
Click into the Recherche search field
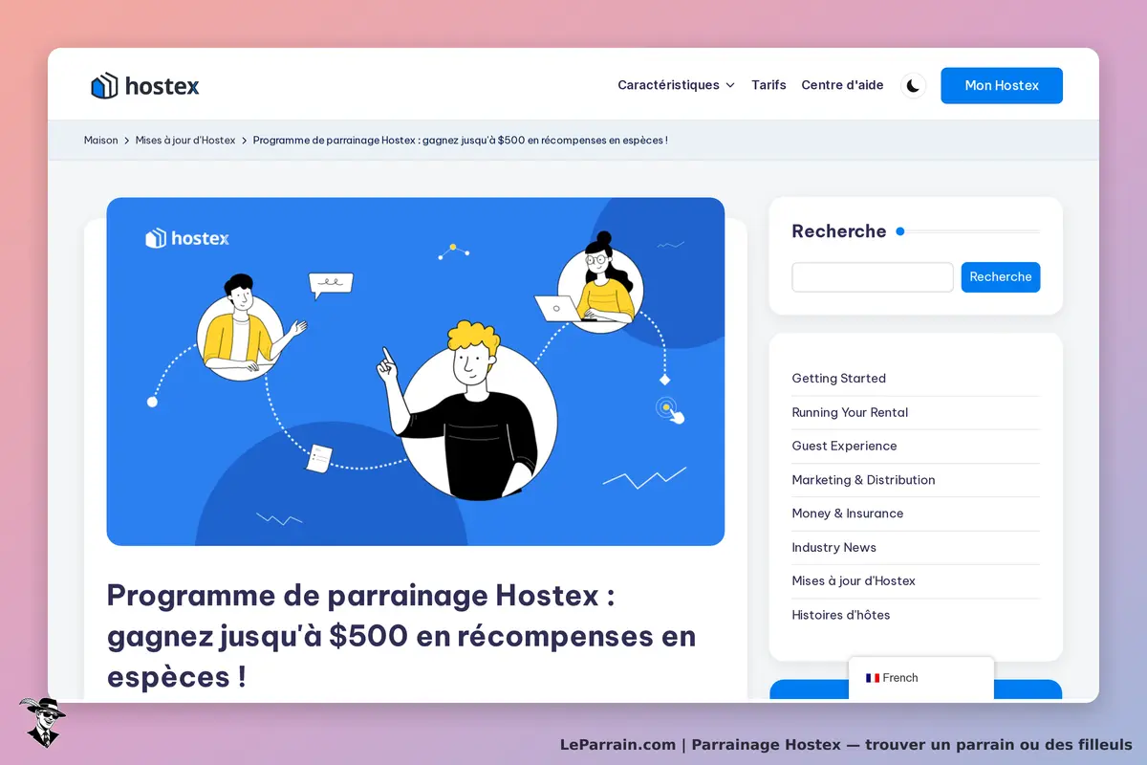click(873, 277)
